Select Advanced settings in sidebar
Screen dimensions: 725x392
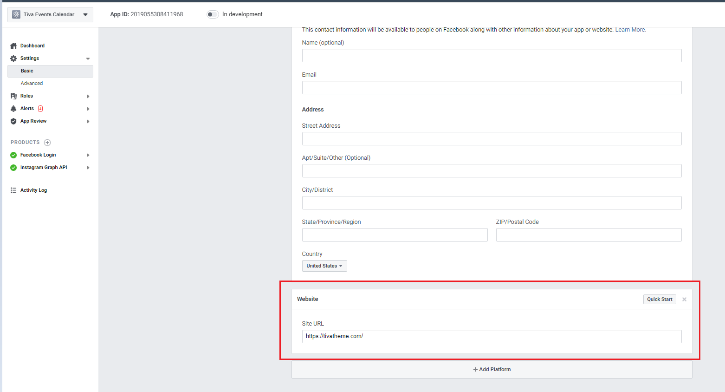tap(32, 84)
